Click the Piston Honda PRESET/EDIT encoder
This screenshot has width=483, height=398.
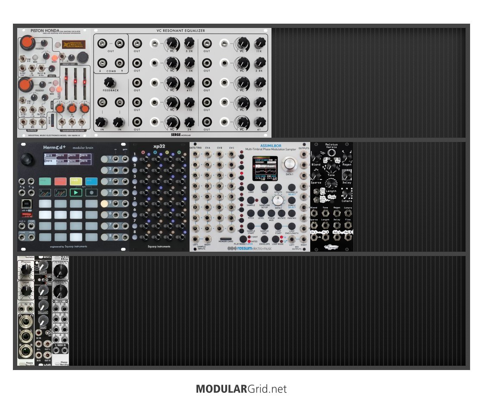[83, 57]
